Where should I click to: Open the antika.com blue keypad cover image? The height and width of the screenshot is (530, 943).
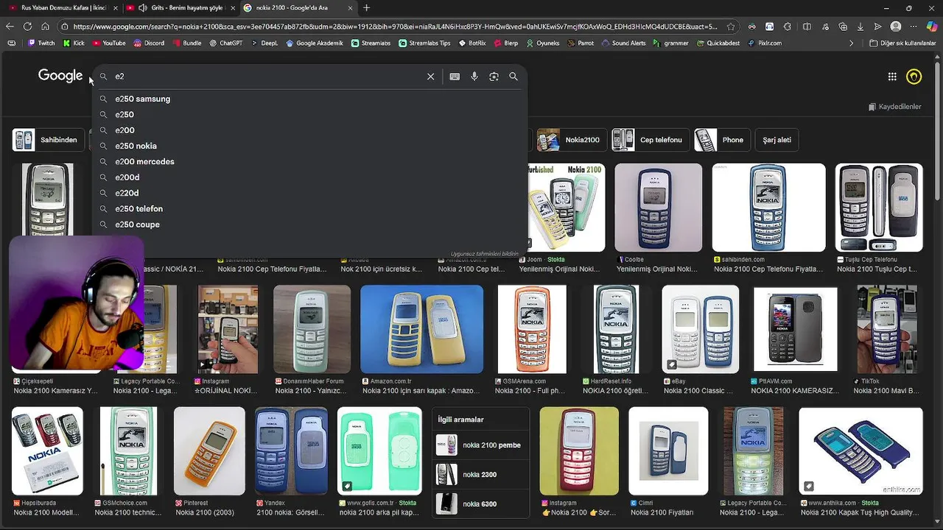(860, 451)
